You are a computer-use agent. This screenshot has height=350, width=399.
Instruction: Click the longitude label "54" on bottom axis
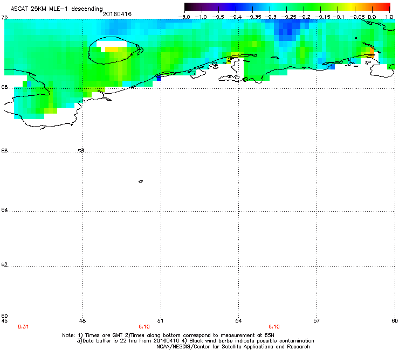click(238, 321)
